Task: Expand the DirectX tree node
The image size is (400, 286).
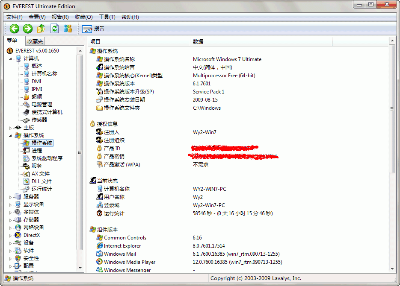Action: pos(10,236)
